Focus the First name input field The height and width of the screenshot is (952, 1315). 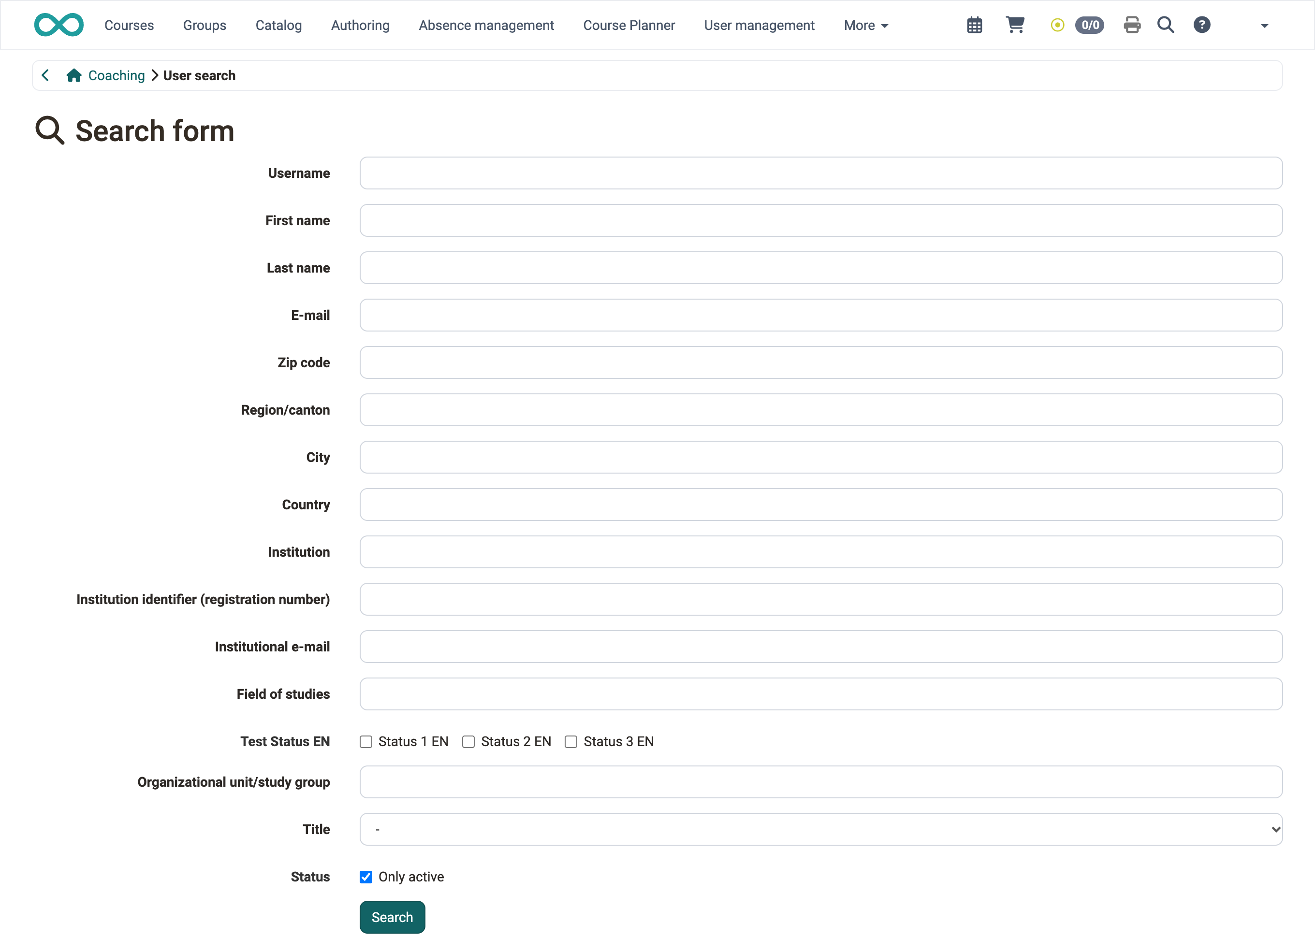click(821, 221)
